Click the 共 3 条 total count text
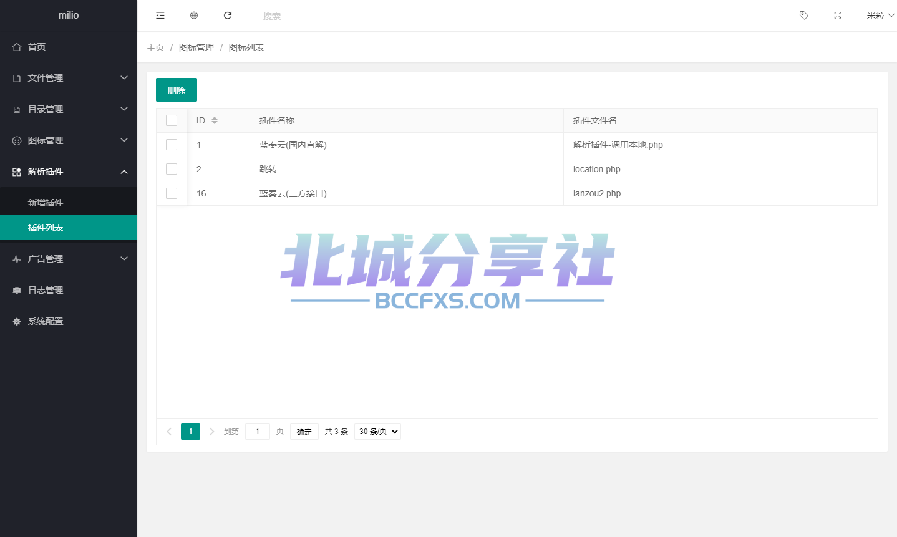 [336, 432]
